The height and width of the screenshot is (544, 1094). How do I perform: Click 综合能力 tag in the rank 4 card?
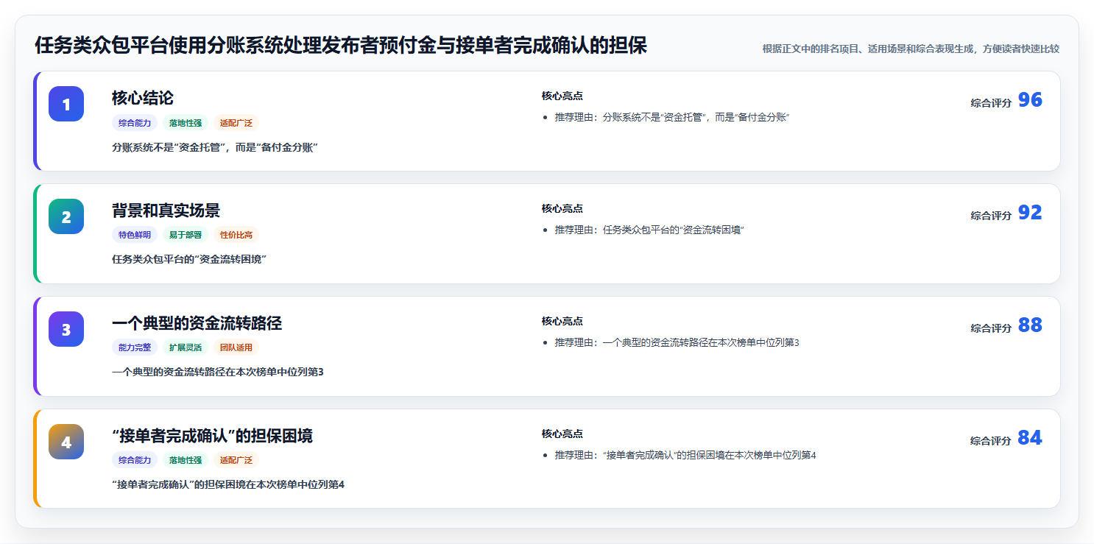(x=135, y=461)
